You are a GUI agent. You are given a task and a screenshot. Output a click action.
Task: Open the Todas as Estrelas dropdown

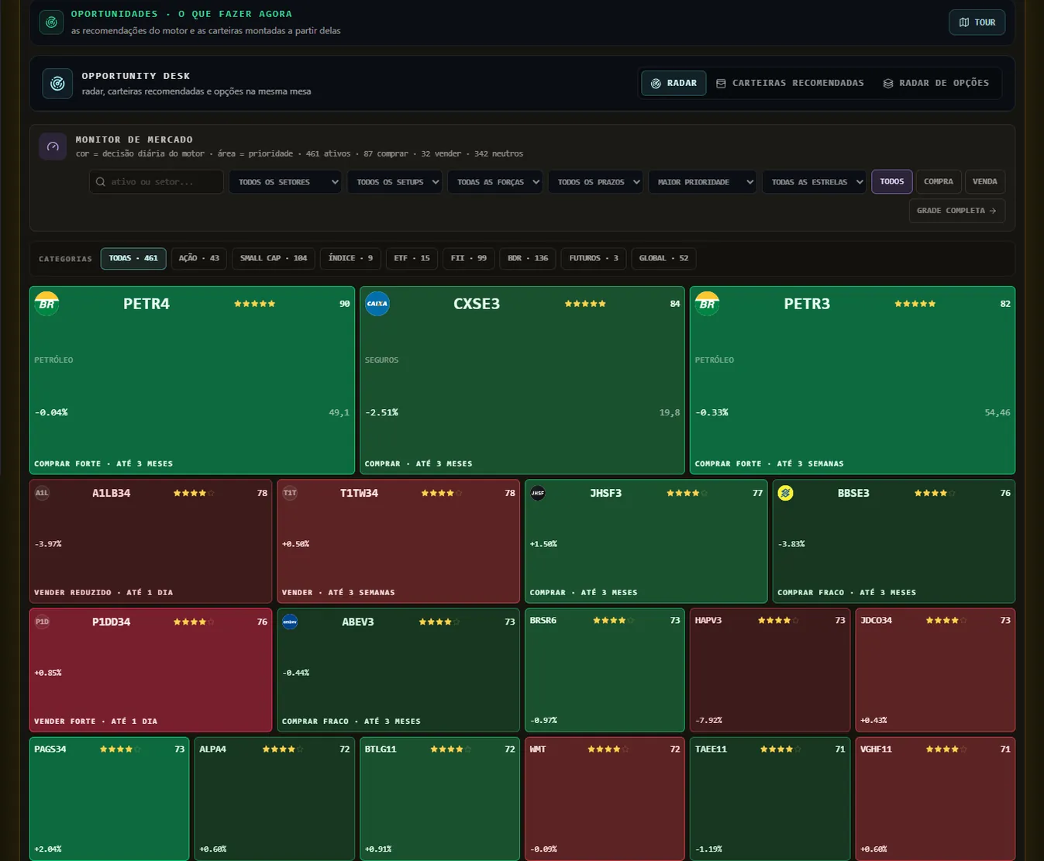(814, 182)
